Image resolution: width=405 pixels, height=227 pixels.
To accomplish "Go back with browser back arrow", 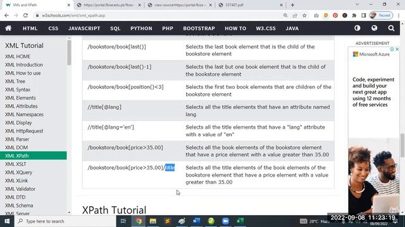I will click(x=6, y=15).
